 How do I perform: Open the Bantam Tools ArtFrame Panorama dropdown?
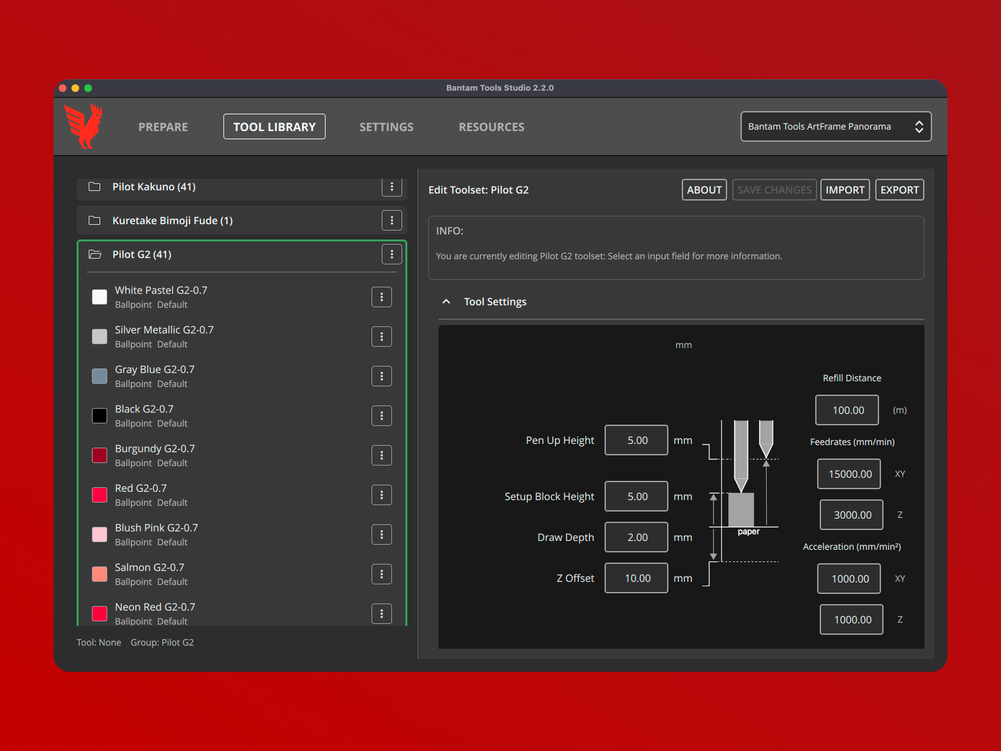pos(835,126)
